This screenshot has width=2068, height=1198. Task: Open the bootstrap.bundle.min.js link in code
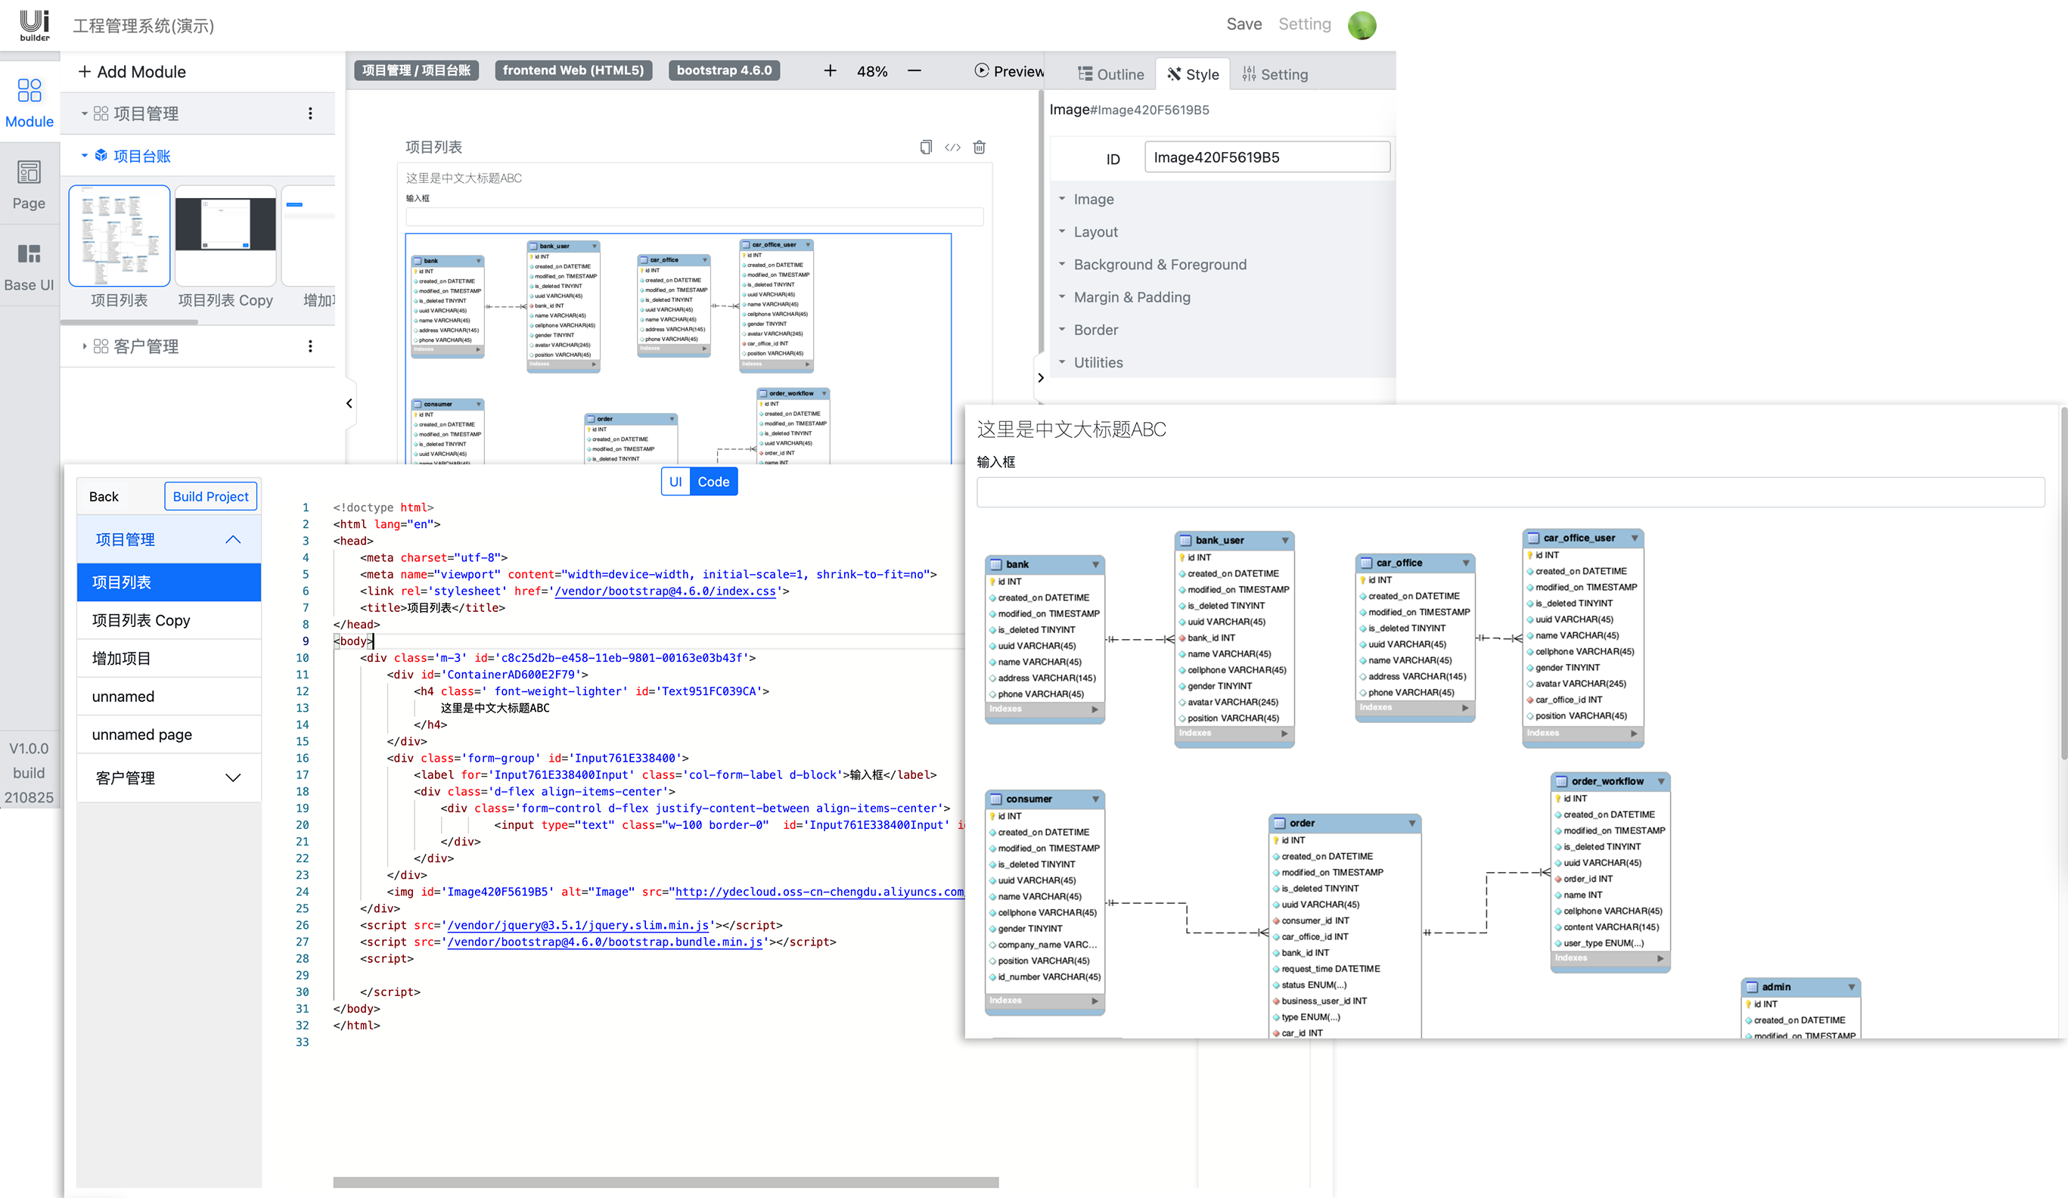(604, 942)
